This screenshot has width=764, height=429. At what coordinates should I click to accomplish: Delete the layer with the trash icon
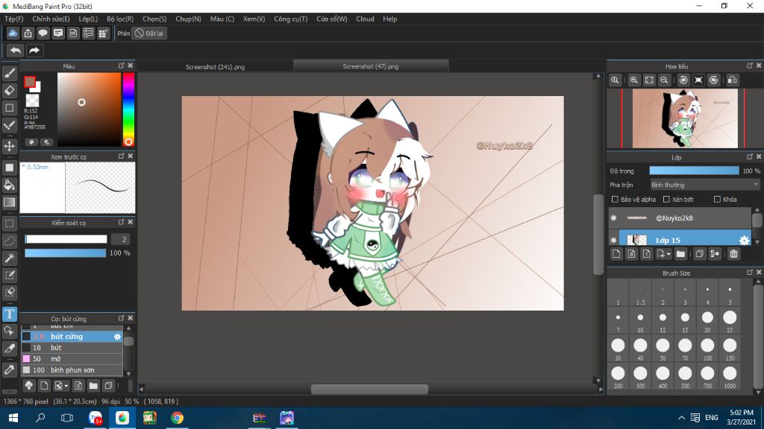(x=734, y=254)
